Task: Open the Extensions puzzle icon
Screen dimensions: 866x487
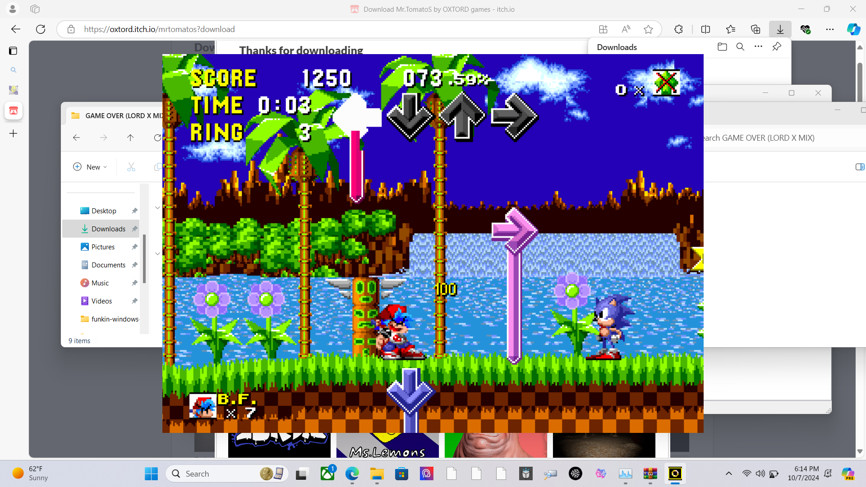Action: [678, 29]
